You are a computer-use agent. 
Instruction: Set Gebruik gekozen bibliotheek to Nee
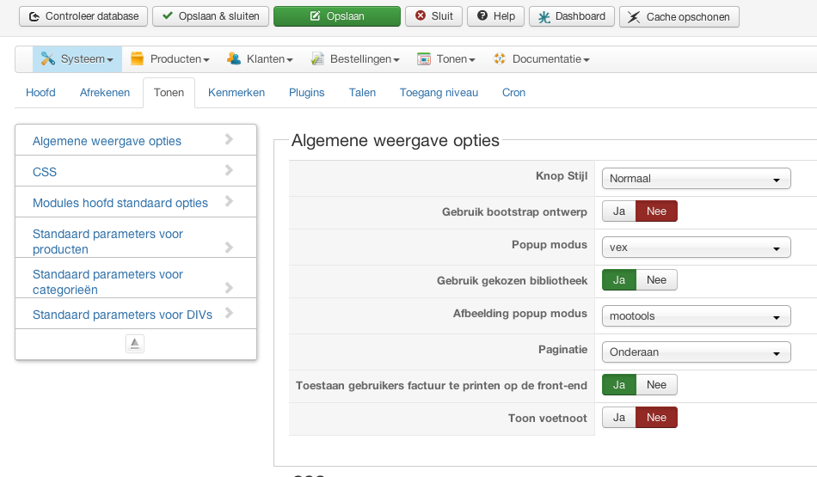(656, 280)
